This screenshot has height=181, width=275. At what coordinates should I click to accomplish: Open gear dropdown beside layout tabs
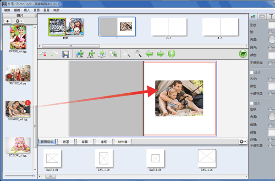click(243, 141)
